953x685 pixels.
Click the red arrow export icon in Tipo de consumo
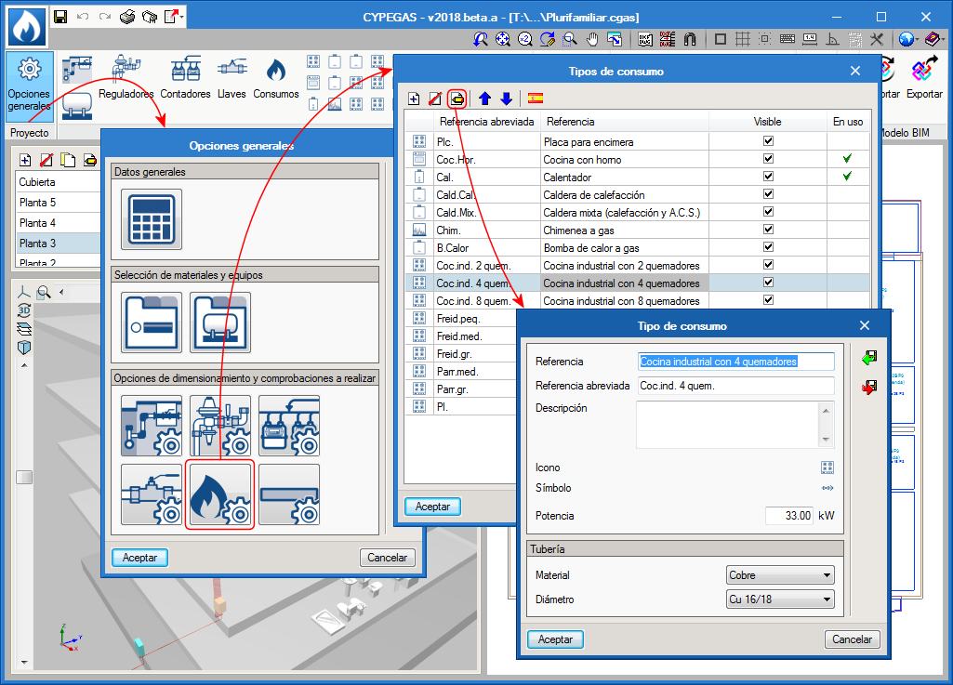[x=869, y=388]
